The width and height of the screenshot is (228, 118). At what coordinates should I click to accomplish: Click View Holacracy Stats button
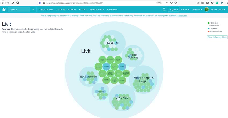(x=217, y=37)
